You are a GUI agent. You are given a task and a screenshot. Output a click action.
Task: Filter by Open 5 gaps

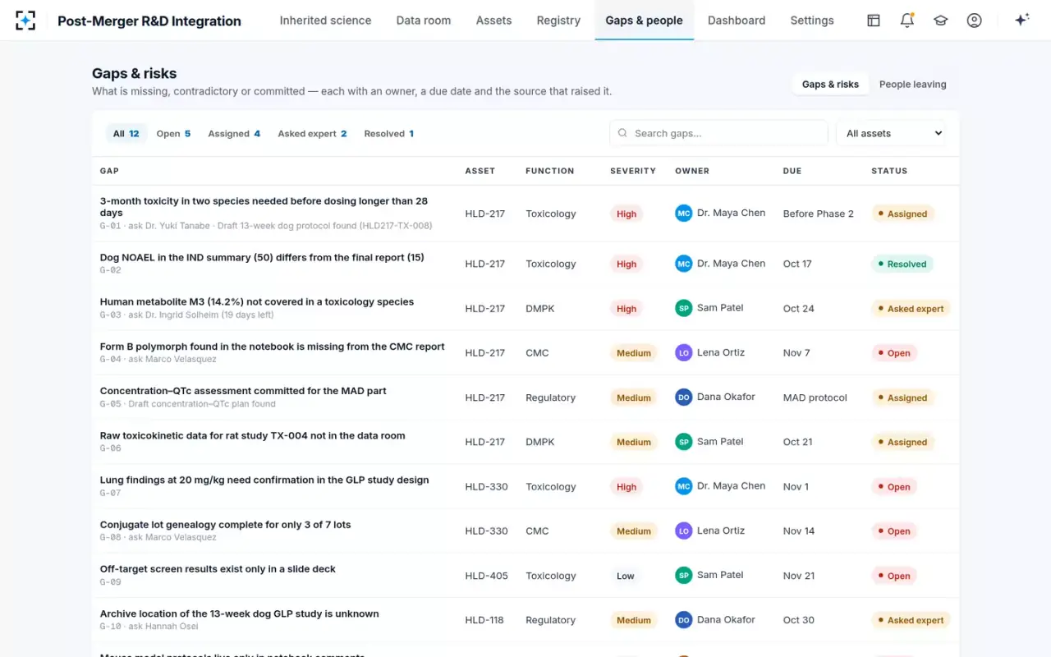tap(173, 134)
